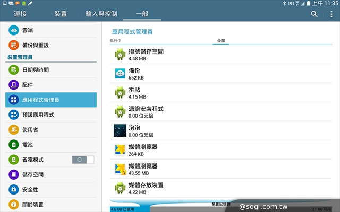Viewport: 340px width, 212px height.
Task: Open app info for 撥號儲存空間
Action: click(221, 54)
